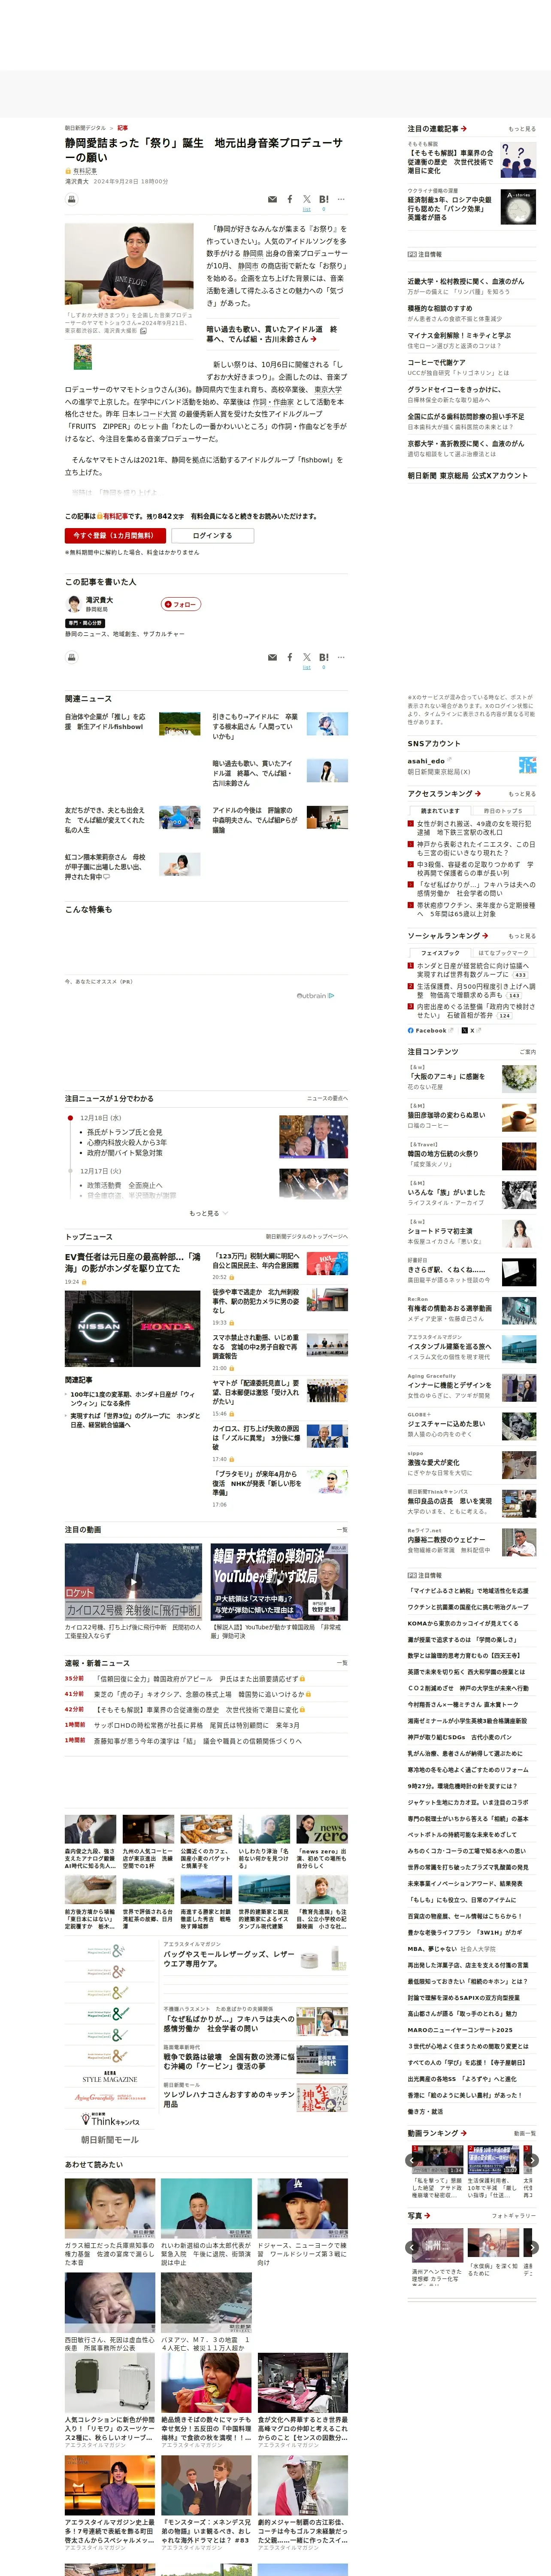Open 一覧 link beside 注目の動画
This screenshot has width=551, height=2576.
[x=343, y=1530]
